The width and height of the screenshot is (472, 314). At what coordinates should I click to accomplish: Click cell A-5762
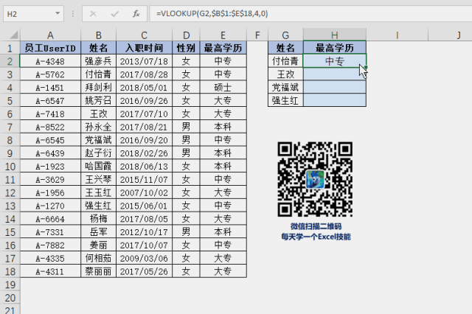coord(50,74)
